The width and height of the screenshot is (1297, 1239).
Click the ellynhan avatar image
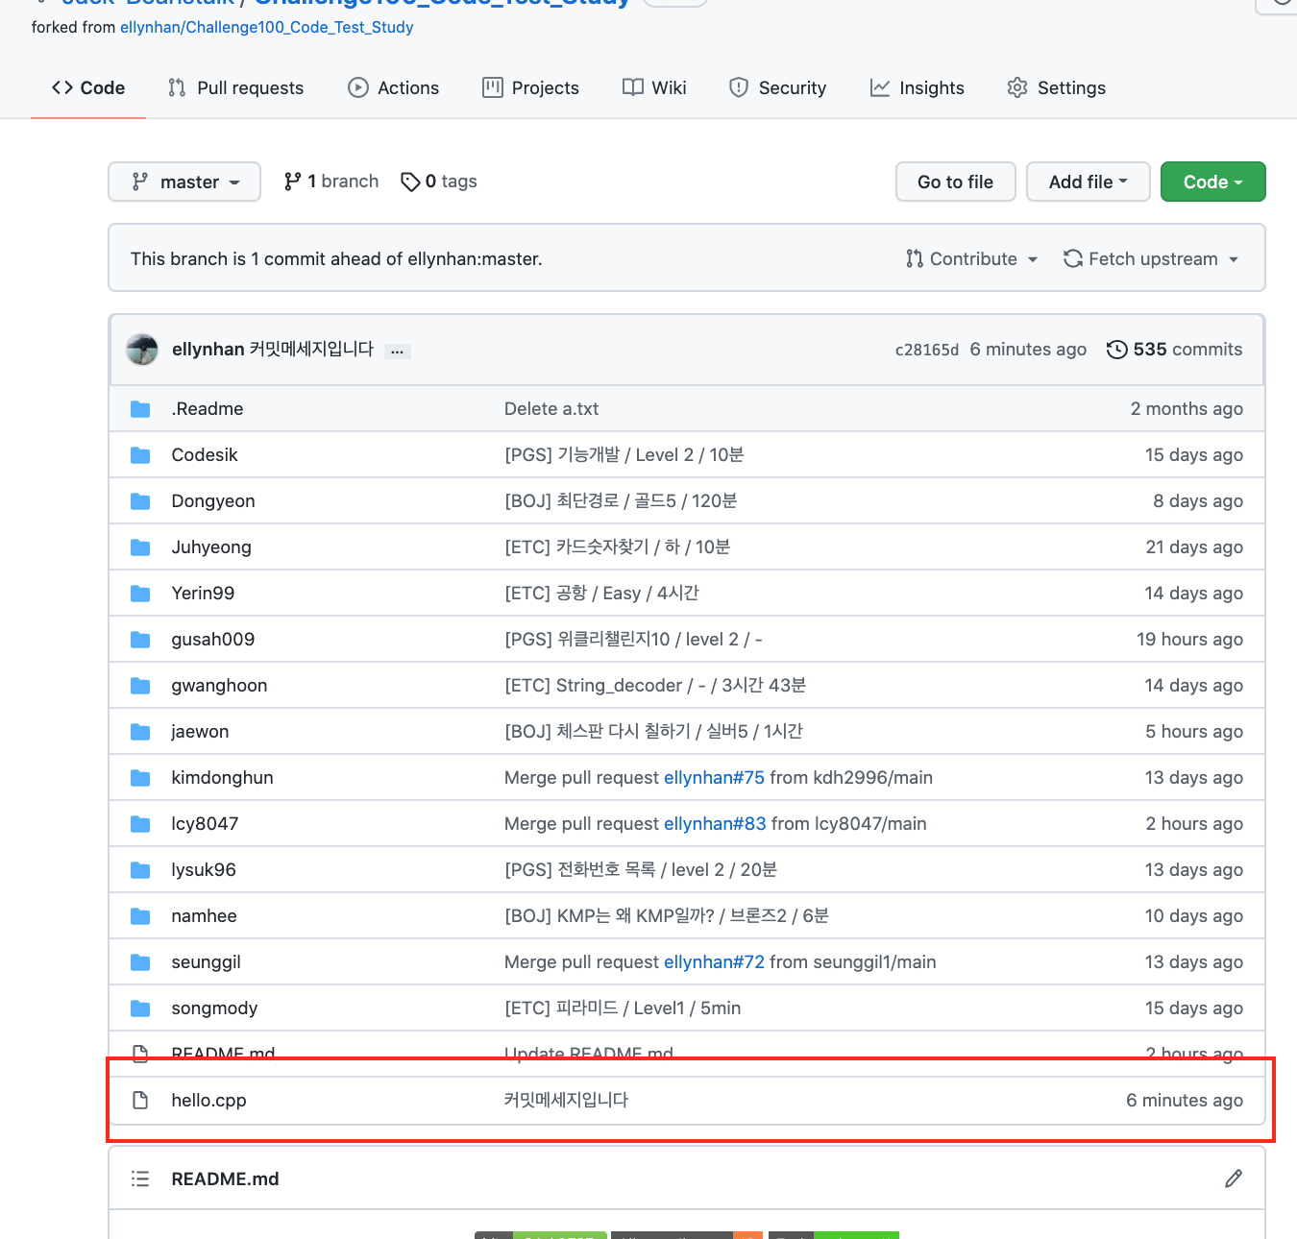pyautogui.click(x=142, y=350)
